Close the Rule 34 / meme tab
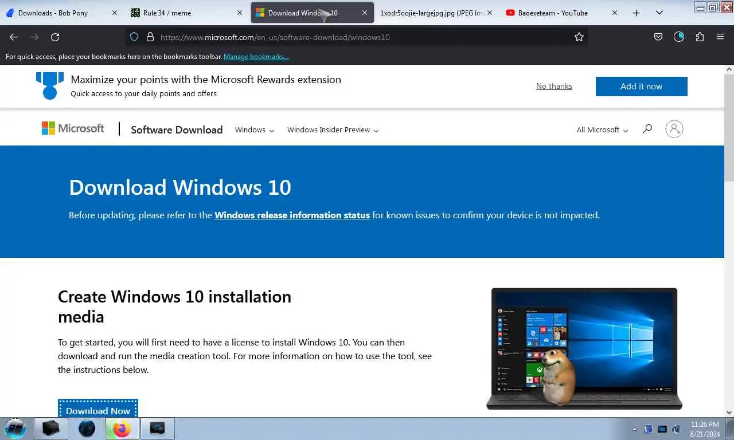The width and height of the screenshot is (734, 440). click(239, 13)
